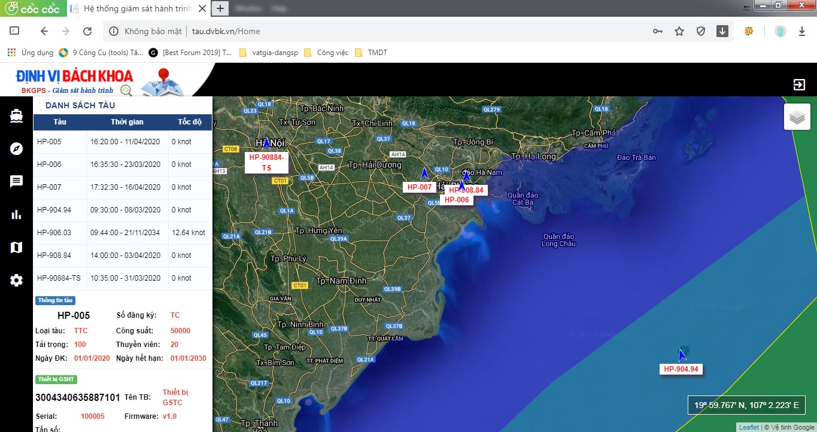Open the TMDT bookmark folder
Image resolution: width=817 pixels, height=432 pixels.
click(x=377, y=53)
